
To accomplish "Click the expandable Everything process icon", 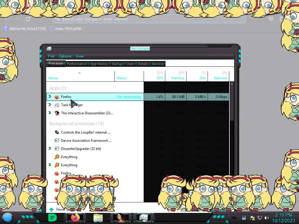I will (57, 165).
